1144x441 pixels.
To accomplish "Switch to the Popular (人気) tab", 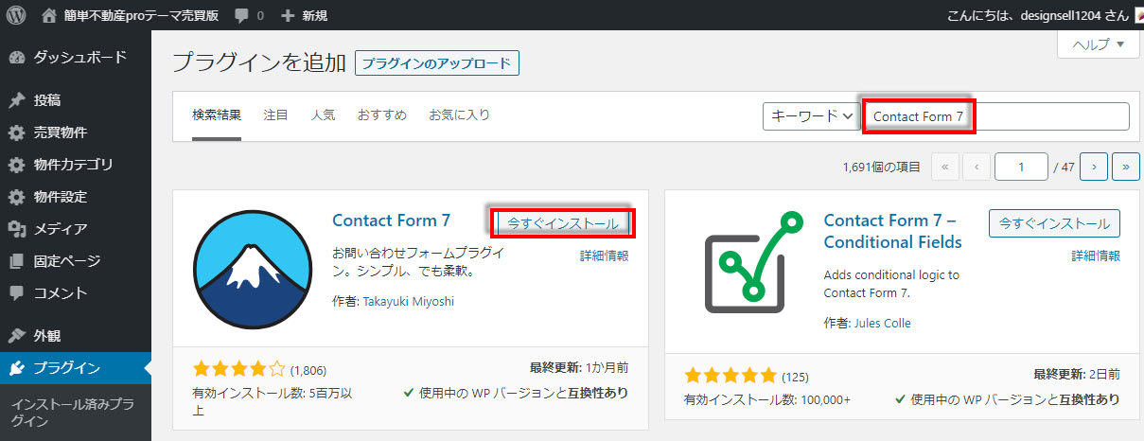I will 323,115.
